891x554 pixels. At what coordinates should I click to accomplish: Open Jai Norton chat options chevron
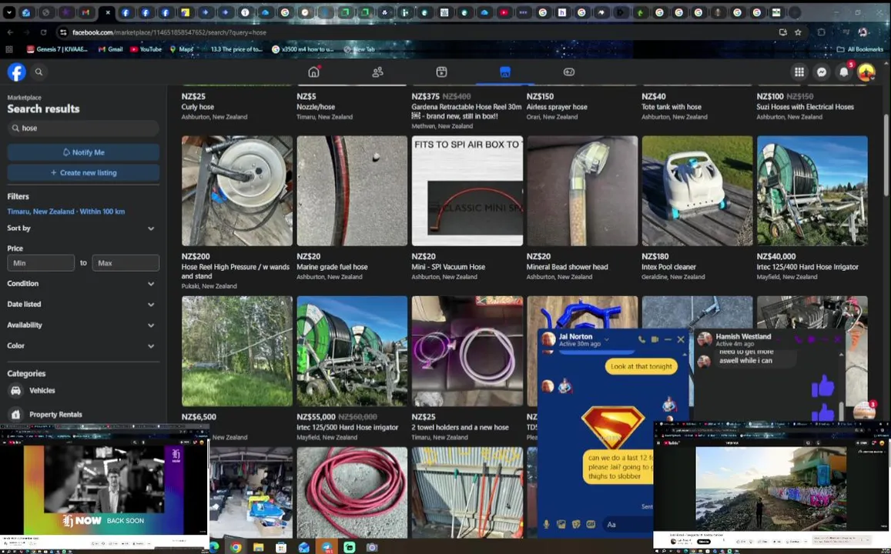tap(606, 339)
